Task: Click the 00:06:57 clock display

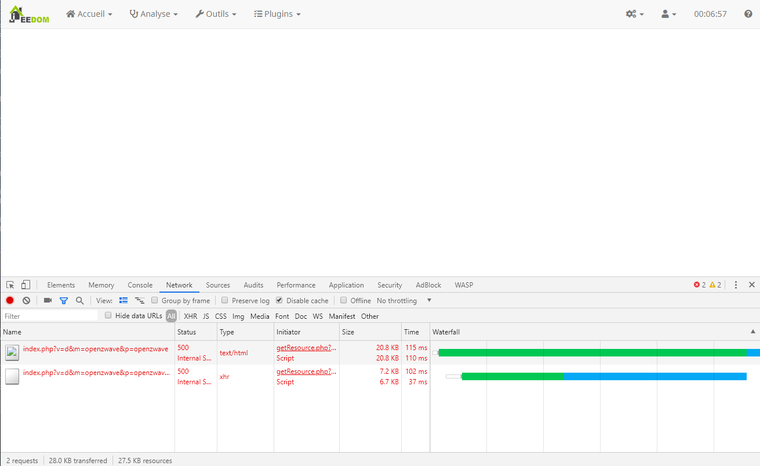Action: [x=710, y=14]
